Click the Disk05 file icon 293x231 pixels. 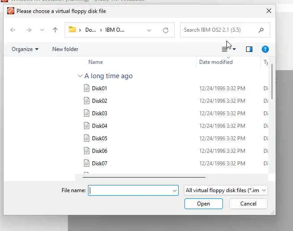pyautogui.click(x=87, y=138)
